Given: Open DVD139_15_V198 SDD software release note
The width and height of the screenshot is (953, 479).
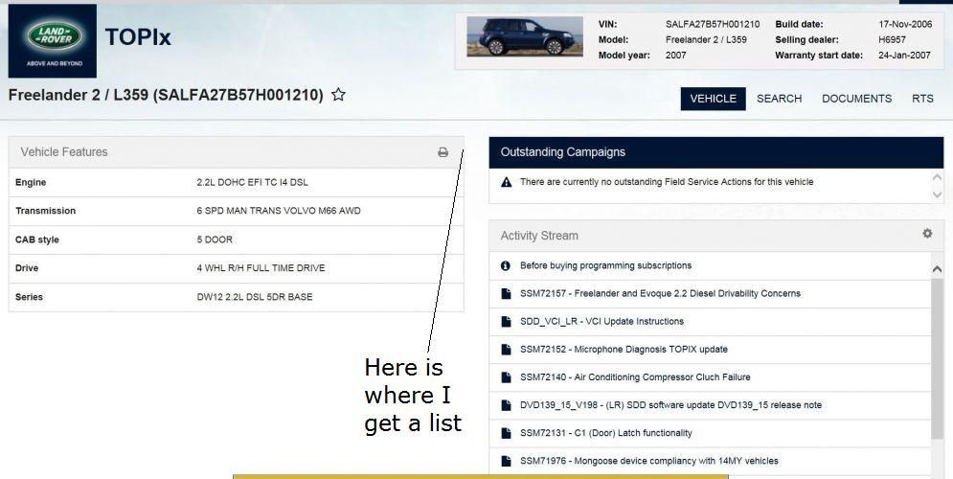Looking at the screenshot, I should (x=671, y=405).
